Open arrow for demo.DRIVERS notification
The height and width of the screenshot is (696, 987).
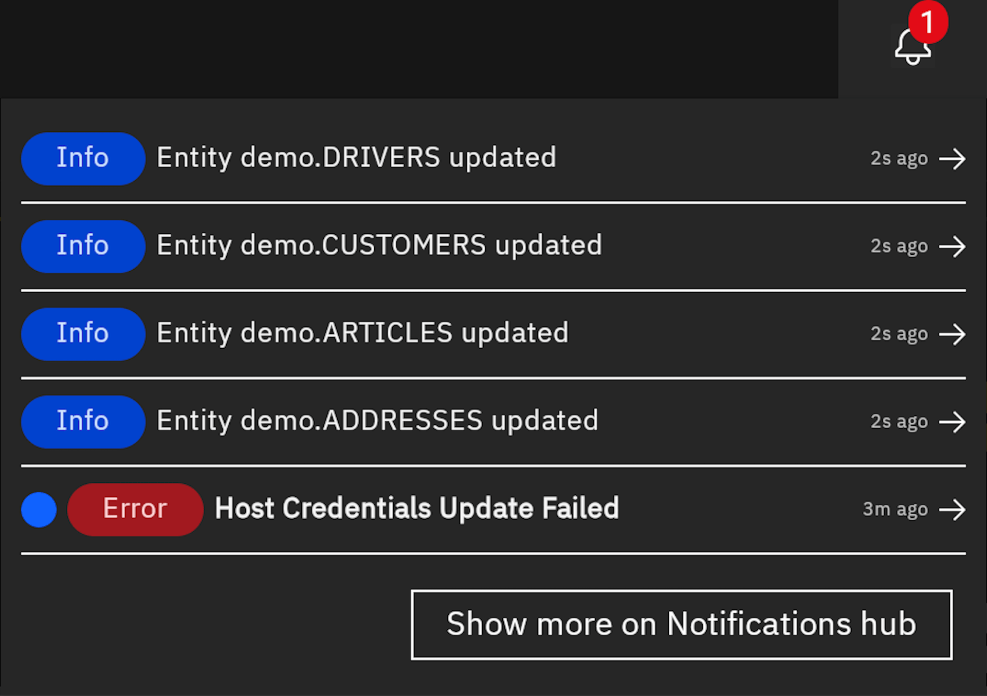coord(952,159)
